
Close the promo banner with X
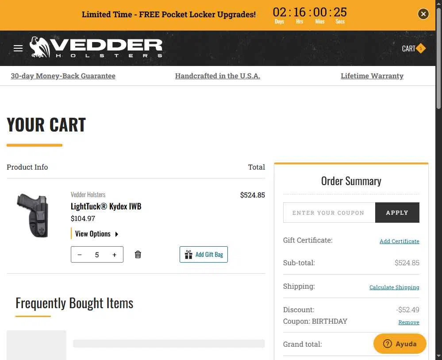coord(423,14)
